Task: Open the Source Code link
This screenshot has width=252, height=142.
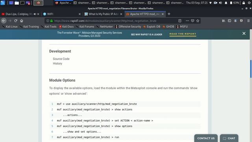Action: click(x=61, y=59)
